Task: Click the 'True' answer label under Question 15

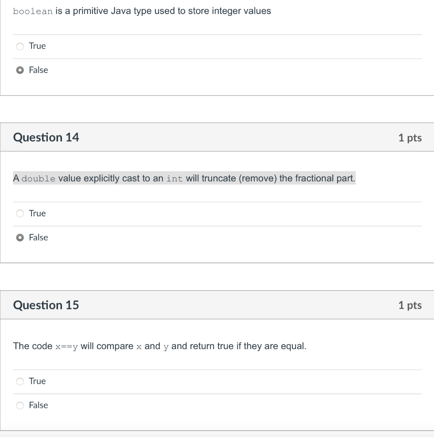Action: click(38, 381)
